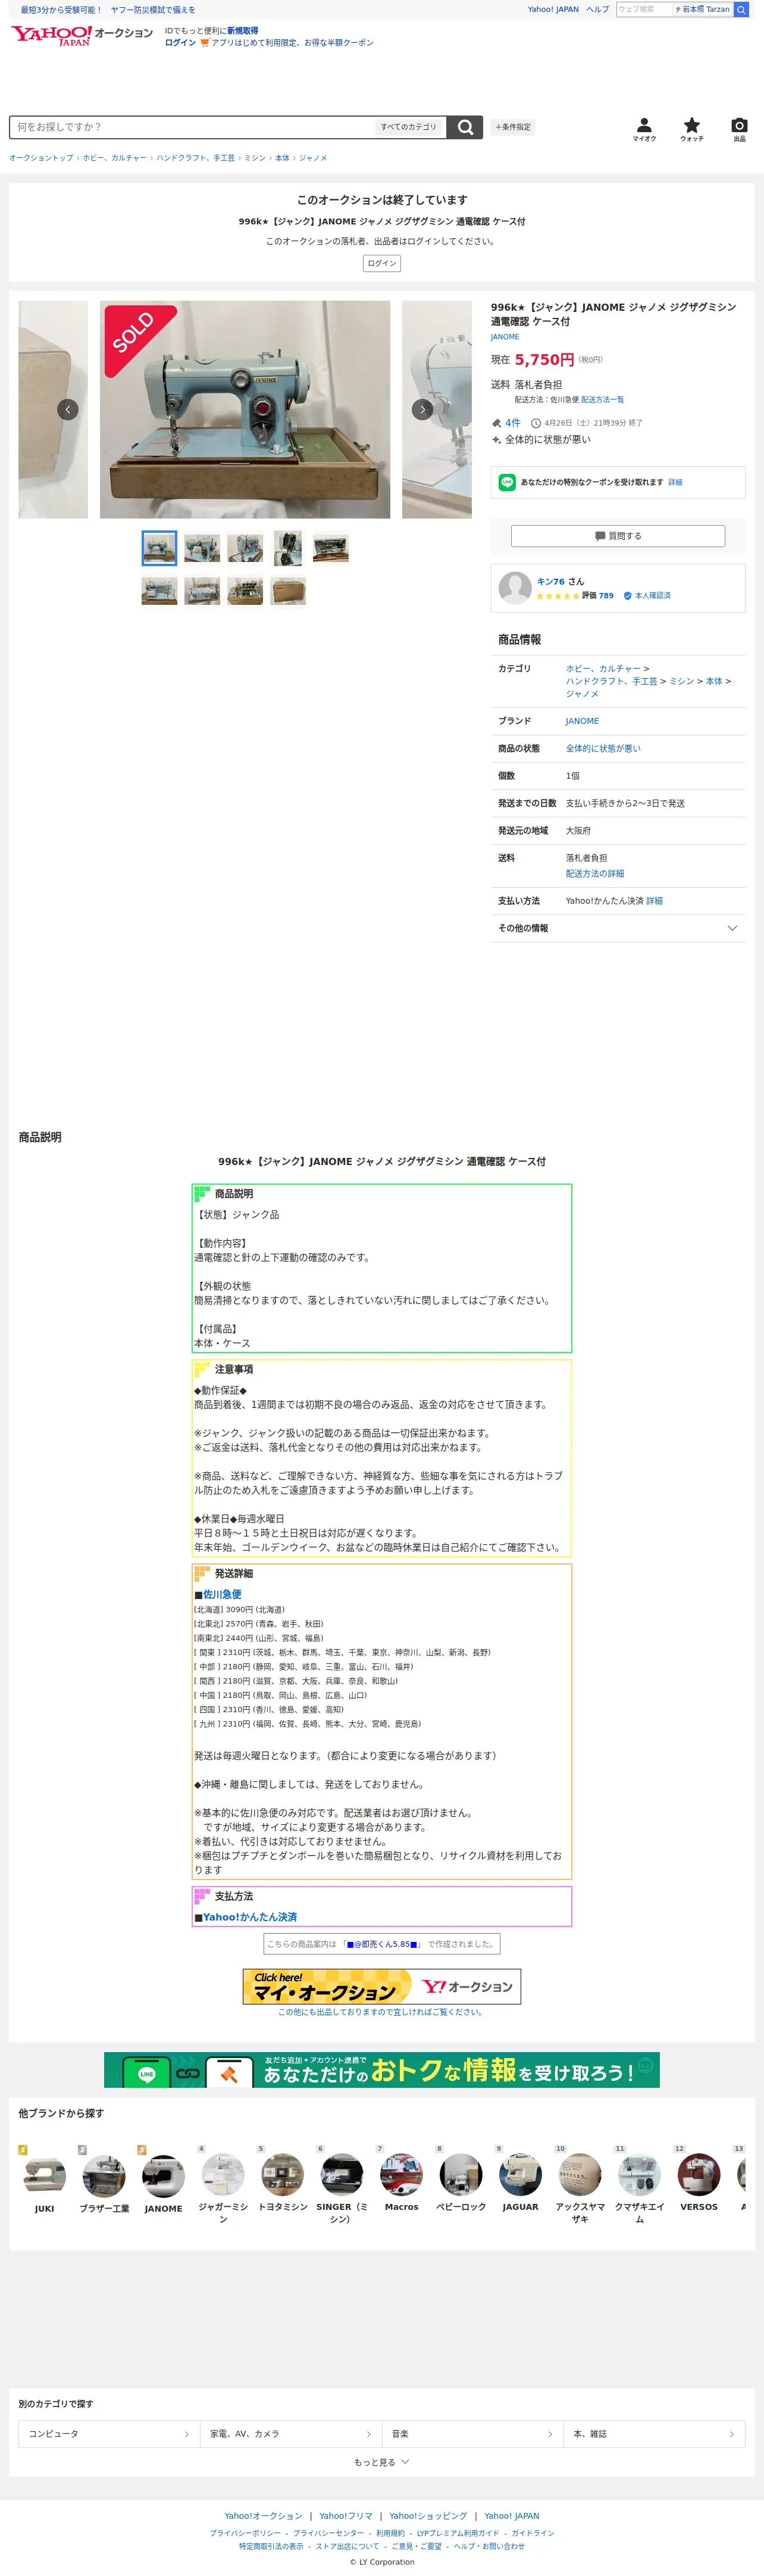This screenshot has width=764, height=2576.
Task: Click ハンドクラフト、手工芸 breadcrumb
Action: (196, 158)
